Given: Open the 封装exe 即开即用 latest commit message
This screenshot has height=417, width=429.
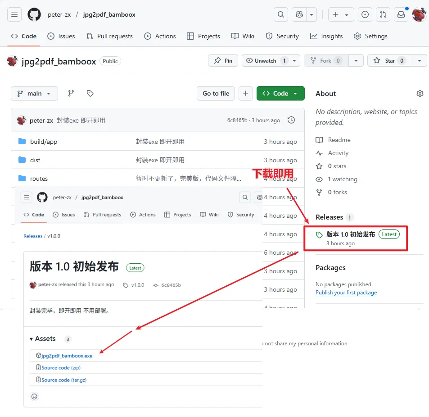Looking at the screenshot, I should (81, 120).
